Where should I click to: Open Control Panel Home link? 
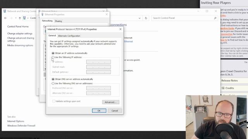[x=18, y=27]
